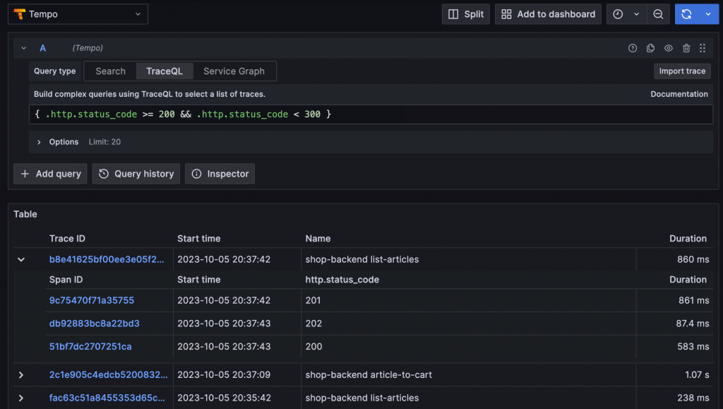
Task: Switch to the Search query type tab
Action: pyautogui.click(x=110, y=71)
